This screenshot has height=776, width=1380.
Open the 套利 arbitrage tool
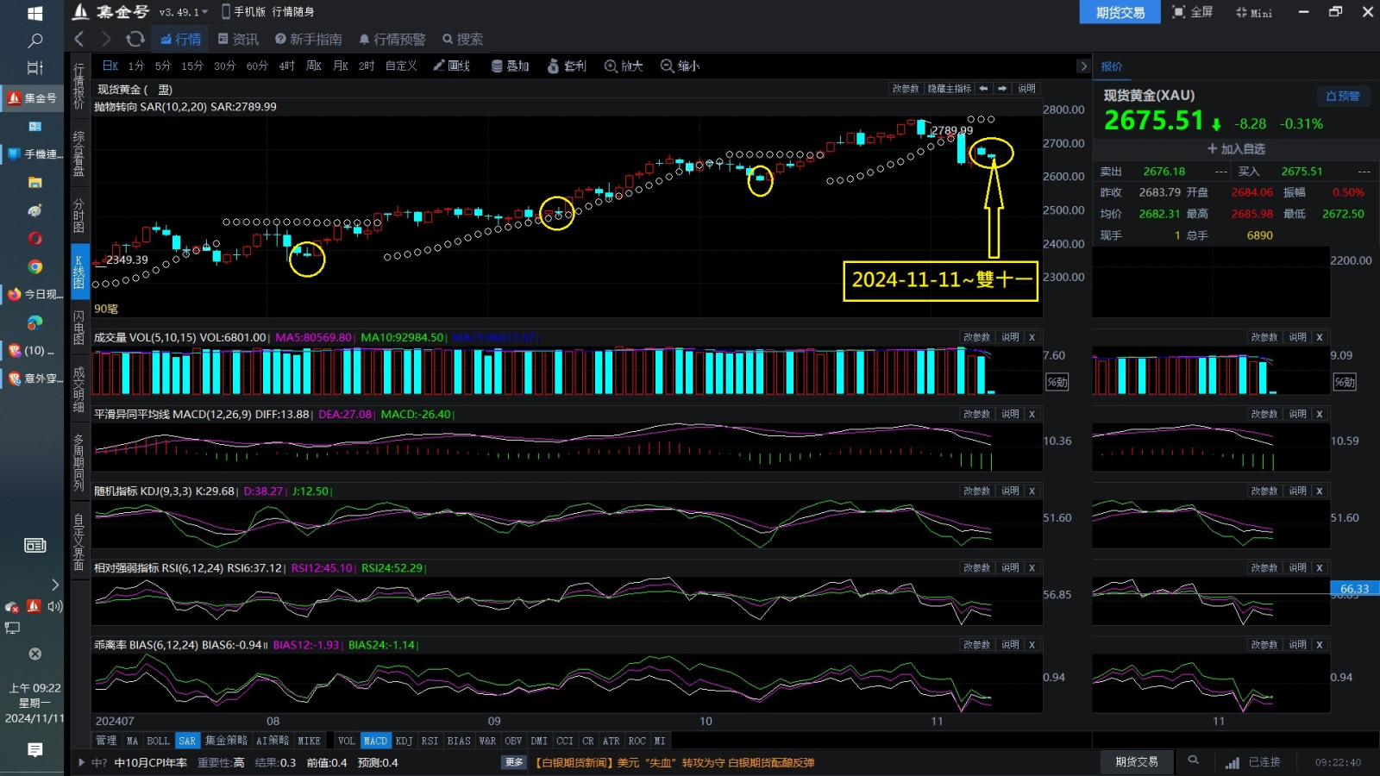coord(554,66)
